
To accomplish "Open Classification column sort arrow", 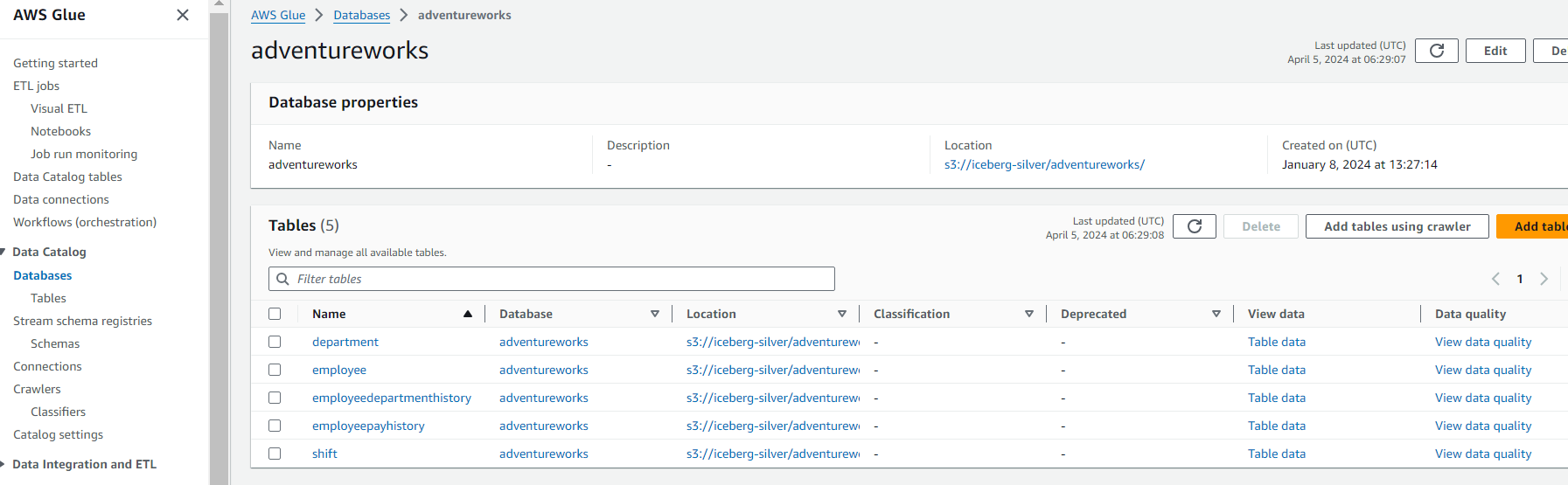I will pos(1029,314).
